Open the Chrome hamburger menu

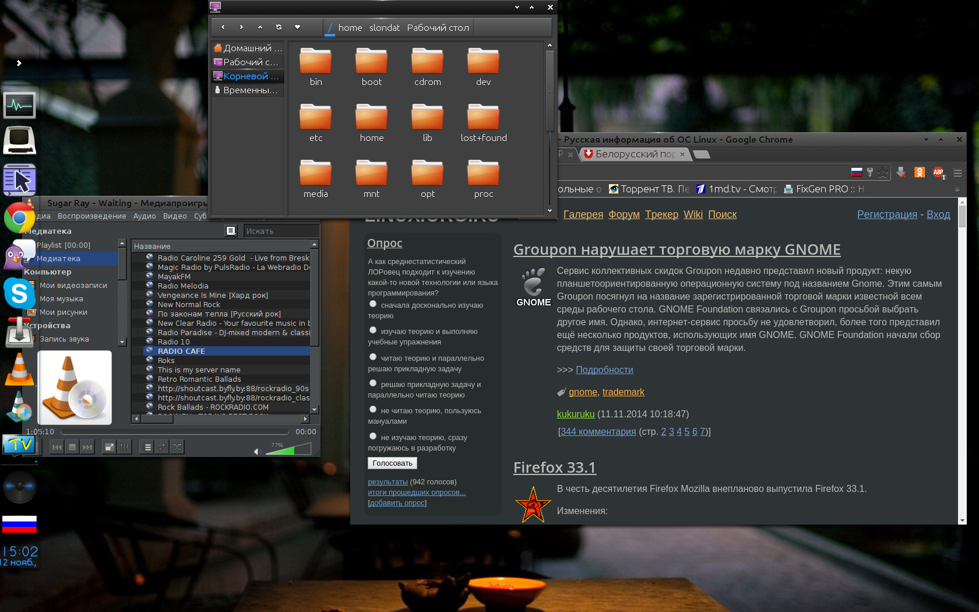pyautogui.click(x=957, y=173)
